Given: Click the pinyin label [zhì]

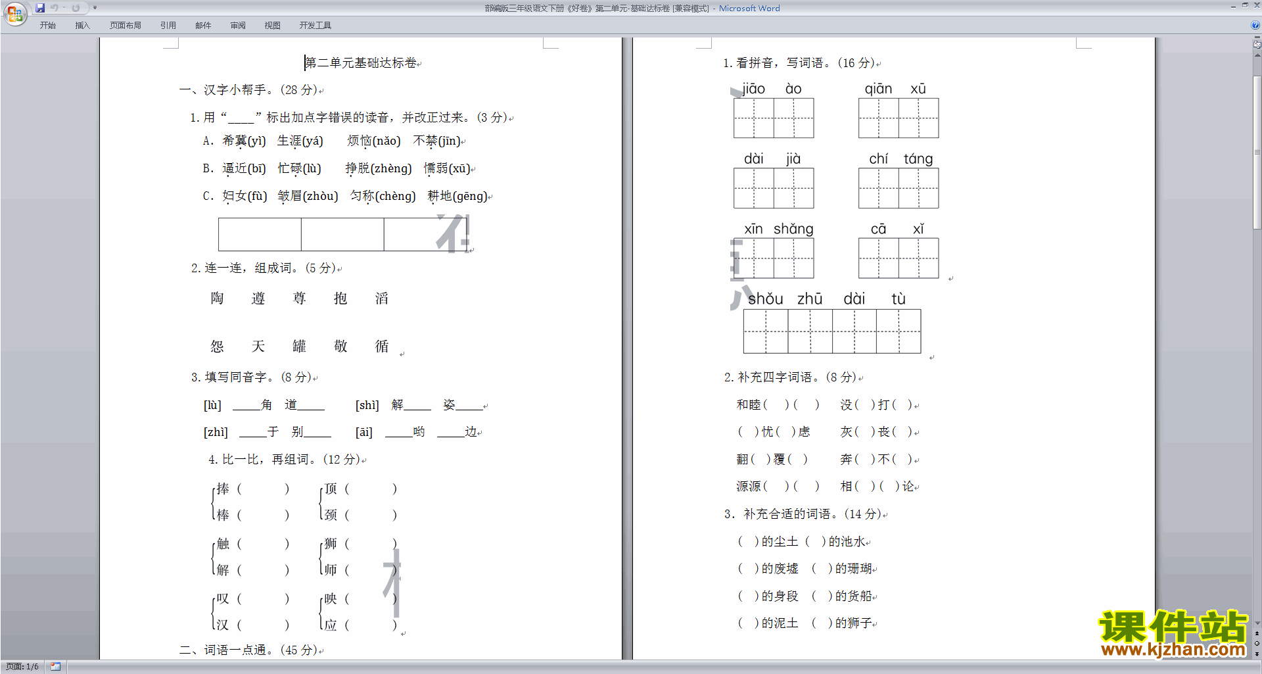Looking at the screenshot, I should [x=216, y=432].
